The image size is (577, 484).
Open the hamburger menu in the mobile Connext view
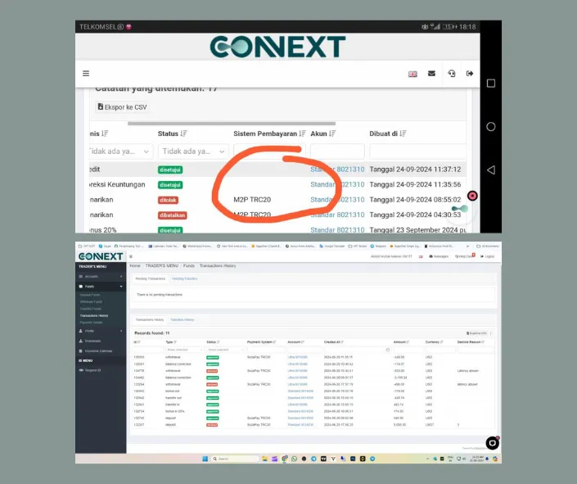click(x=86, y=74)
